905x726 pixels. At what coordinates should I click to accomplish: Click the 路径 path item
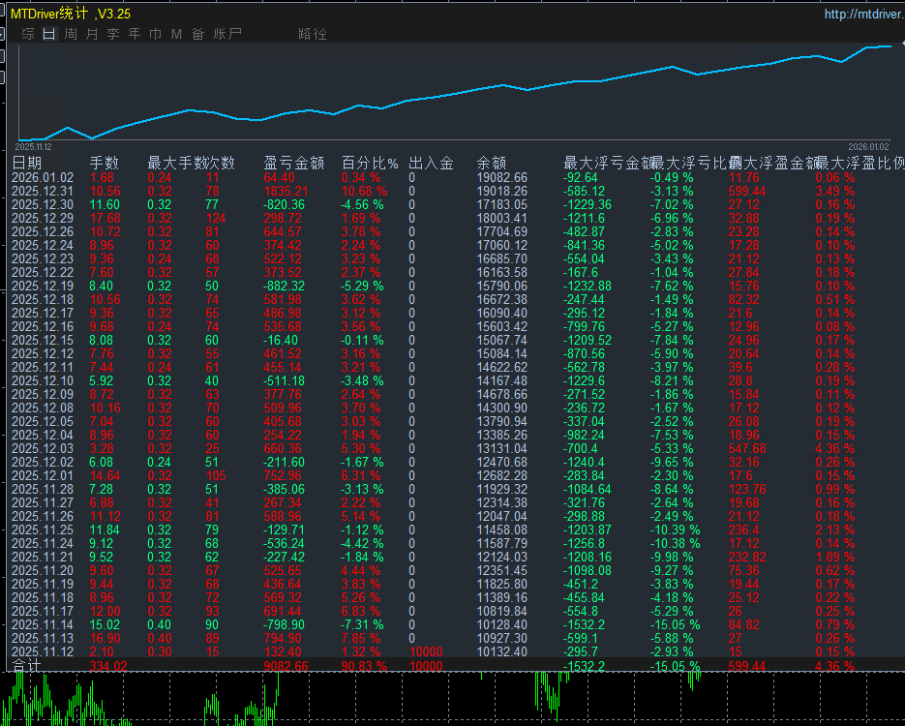point(314,33)
